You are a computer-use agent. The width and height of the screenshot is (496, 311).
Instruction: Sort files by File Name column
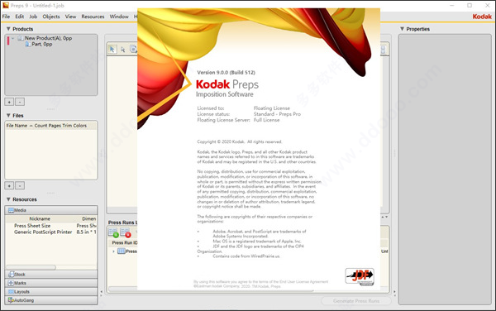point(17,126)
